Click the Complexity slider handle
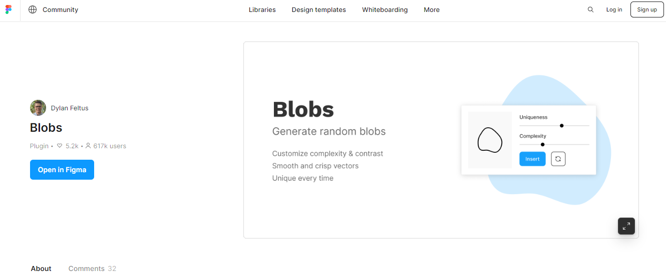Image resolution: width=666 pixels, height=277 pixels. pyautogui.click(x=543, y=144)
